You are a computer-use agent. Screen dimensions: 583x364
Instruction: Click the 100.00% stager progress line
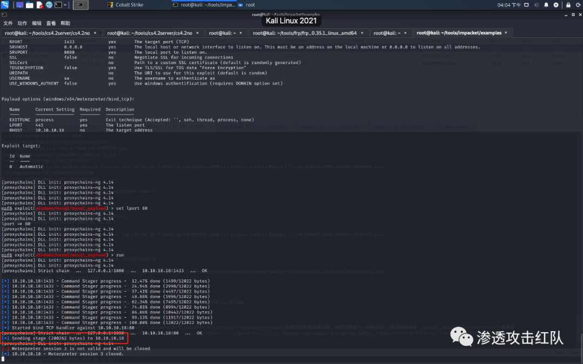107,322
